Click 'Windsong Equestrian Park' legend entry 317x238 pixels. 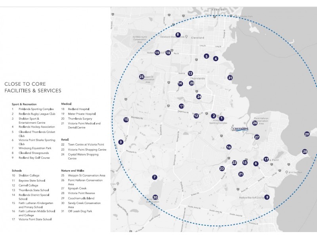[x=35, y=148]
